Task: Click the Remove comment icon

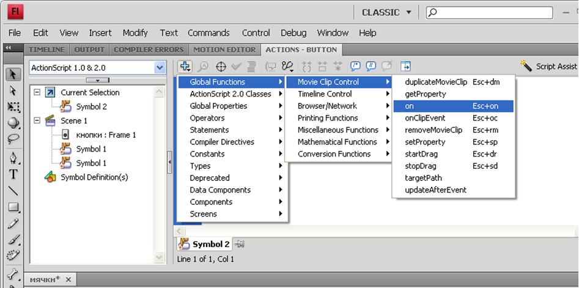Action: [x=386, y=67]
